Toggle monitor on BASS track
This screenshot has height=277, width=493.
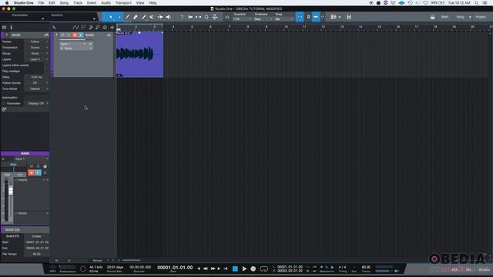[81, 35]
